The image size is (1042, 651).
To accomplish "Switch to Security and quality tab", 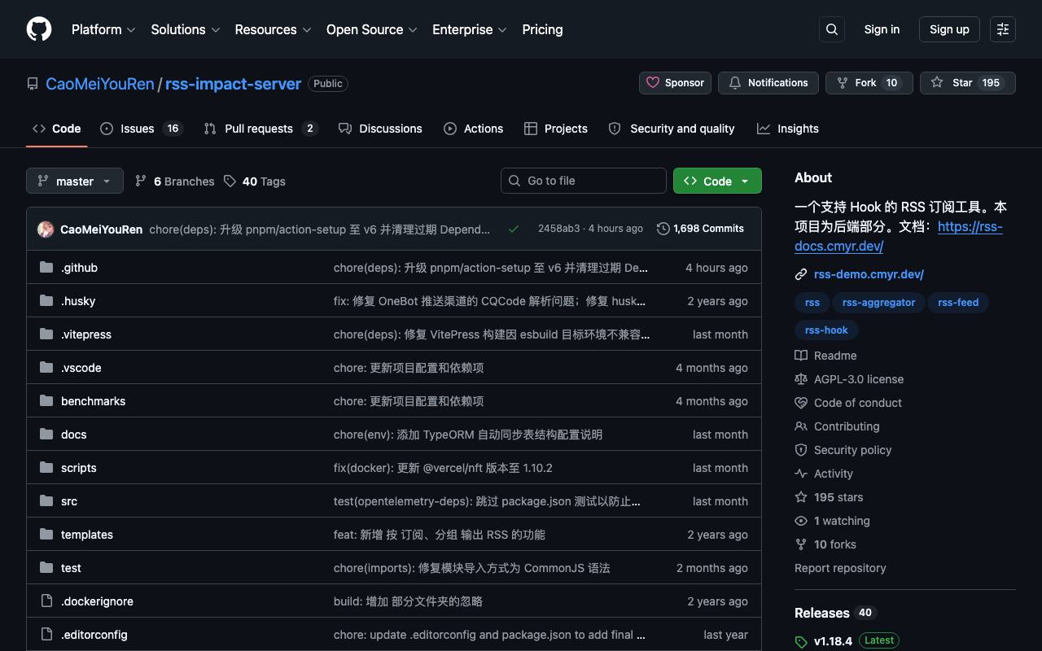I will pos(672,129).
